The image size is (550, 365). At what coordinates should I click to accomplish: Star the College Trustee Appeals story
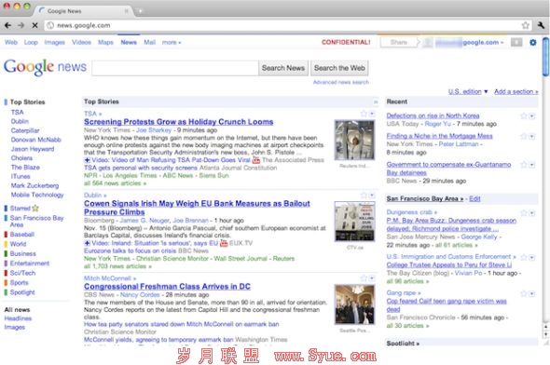pyautogui.click(x=524, y=258)
